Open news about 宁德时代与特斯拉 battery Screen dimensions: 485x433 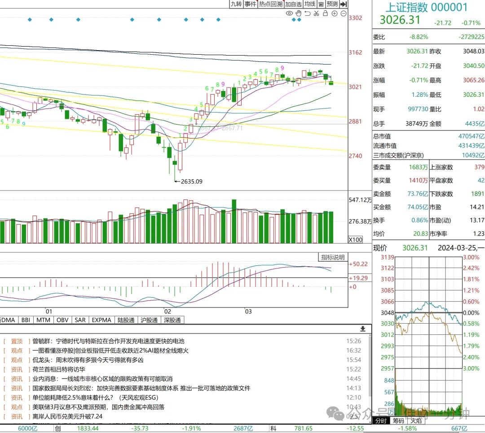(108, 341)
